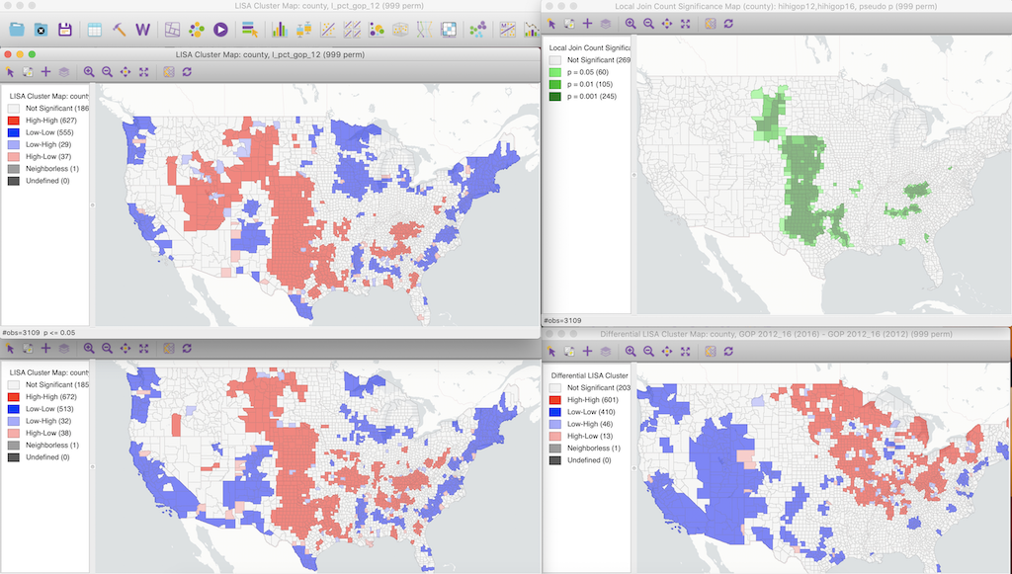Click the Save project floppy disk icon

coord(65,30)
